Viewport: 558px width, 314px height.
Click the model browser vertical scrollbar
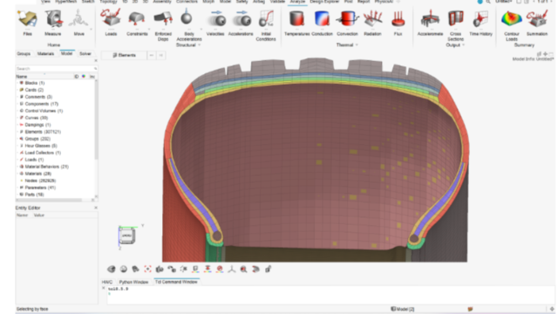coord(96,119)
